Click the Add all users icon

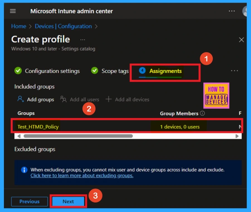[x=63, y=99]
